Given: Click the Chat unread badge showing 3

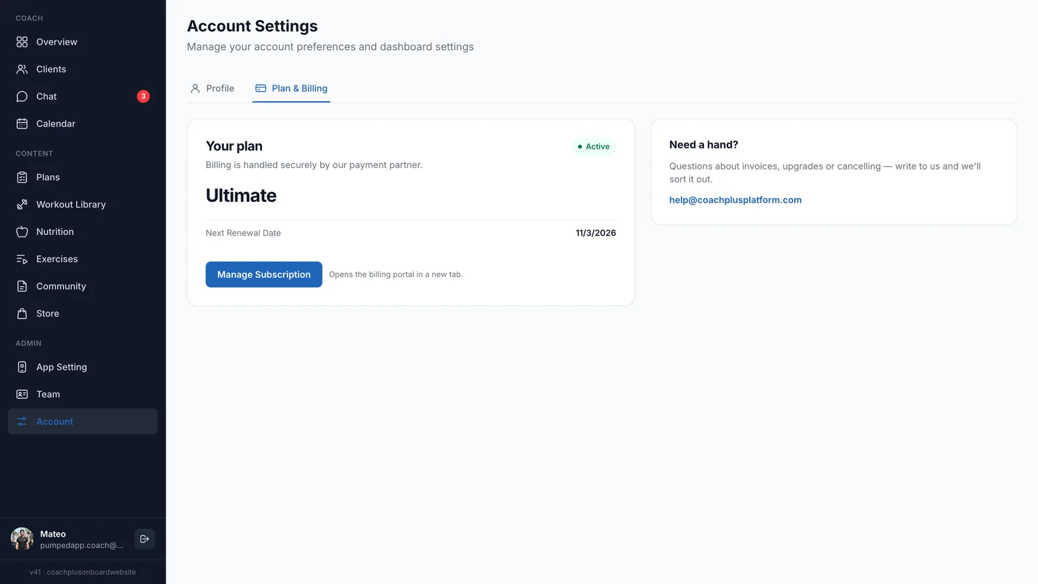Looking at the screenshot, I should point(143,97).
